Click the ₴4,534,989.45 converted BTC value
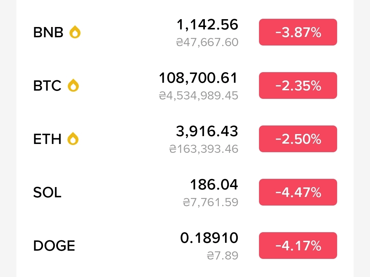 pyautogui.click(x=198, y=95)
